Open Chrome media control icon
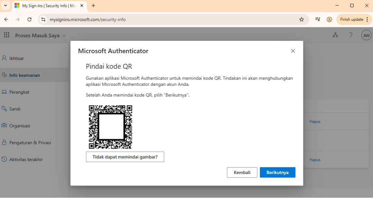 click(x=318, y=19)
